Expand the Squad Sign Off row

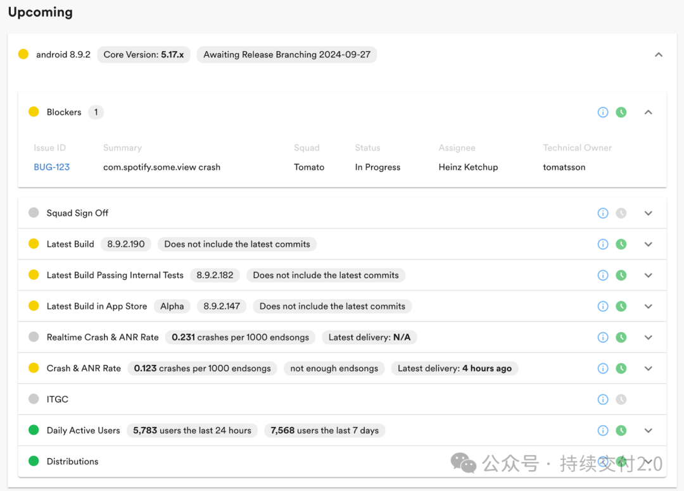coord(649,213)
